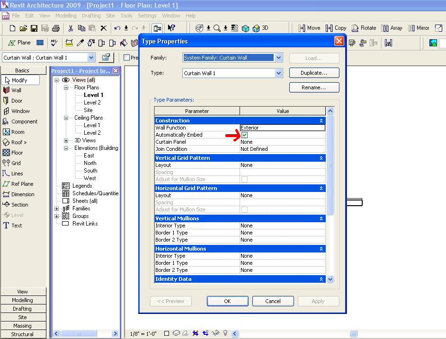Open the Family dropdown
Viewport: 446px width, 339px height.
(278, 58)
